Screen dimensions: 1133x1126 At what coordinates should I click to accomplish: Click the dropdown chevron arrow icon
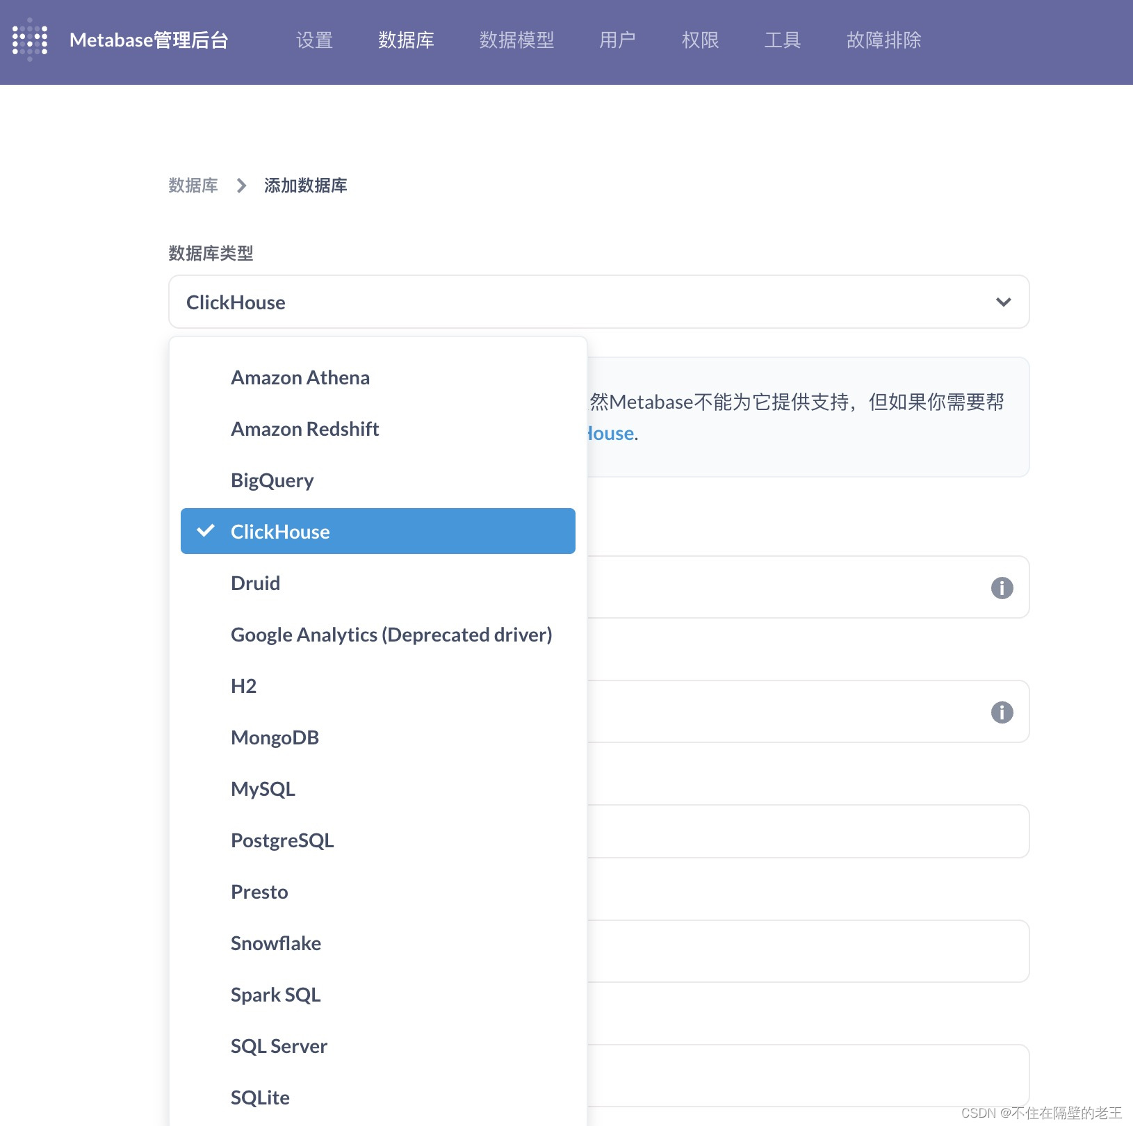click(x=1003, y=302)
